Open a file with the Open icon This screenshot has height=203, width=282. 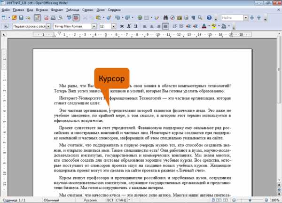coord(14,17)
